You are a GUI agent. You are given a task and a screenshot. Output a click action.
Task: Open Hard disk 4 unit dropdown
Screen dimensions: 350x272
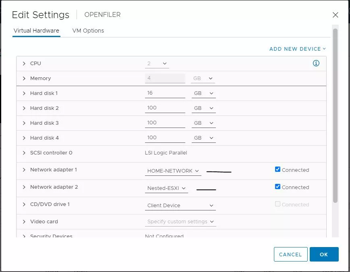203,138
